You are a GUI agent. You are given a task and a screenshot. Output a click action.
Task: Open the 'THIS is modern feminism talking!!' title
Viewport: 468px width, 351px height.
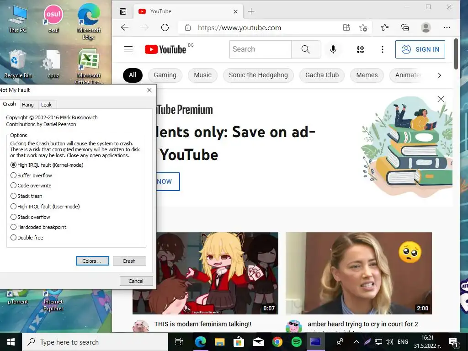[x=203, y=324]
